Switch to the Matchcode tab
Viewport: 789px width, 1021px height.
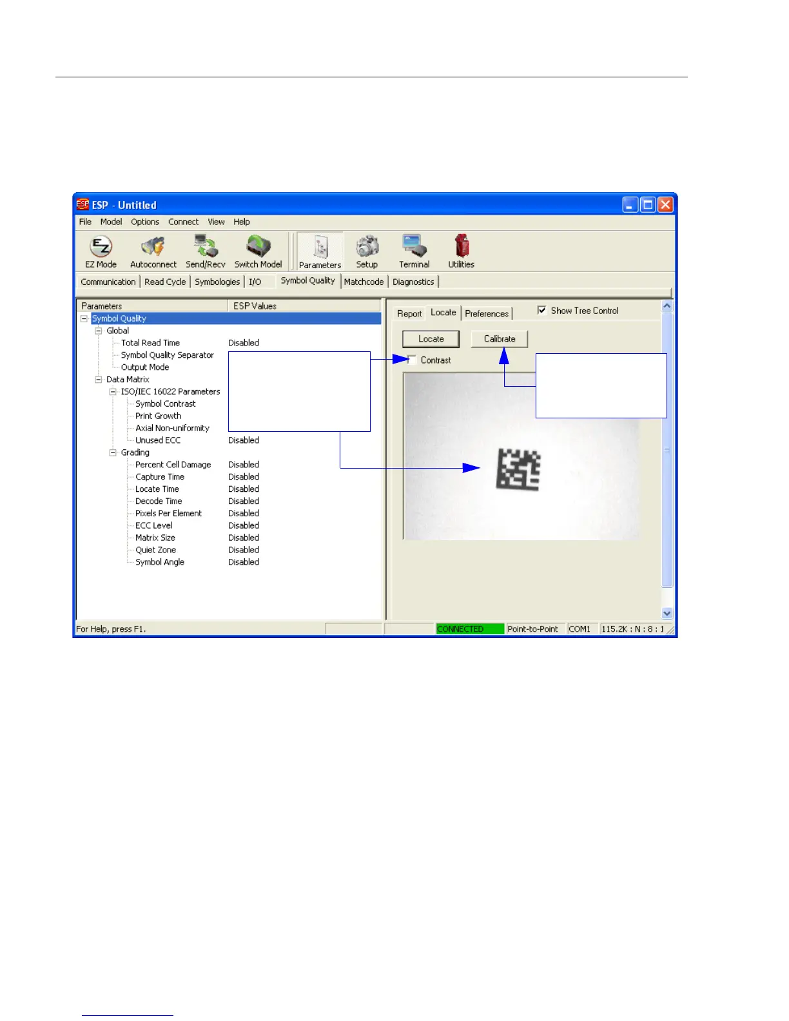(x=364, y=282)
